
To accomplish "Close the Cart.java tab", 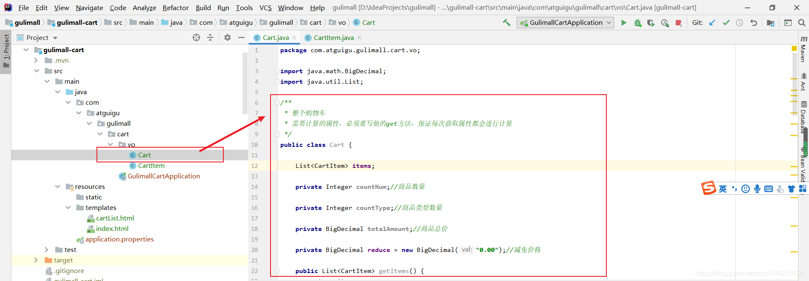I will pyautogui.click(x=294, y=37).
